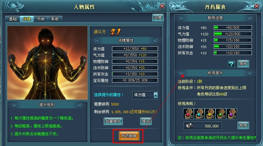Open the 军衔 tab
The image size is (263, 146).
pyautogui.click(x=55, y=19)
